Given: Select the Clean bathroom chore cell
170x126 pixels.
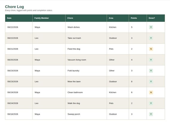Looking at the screenshot, I should pos(86,92).
